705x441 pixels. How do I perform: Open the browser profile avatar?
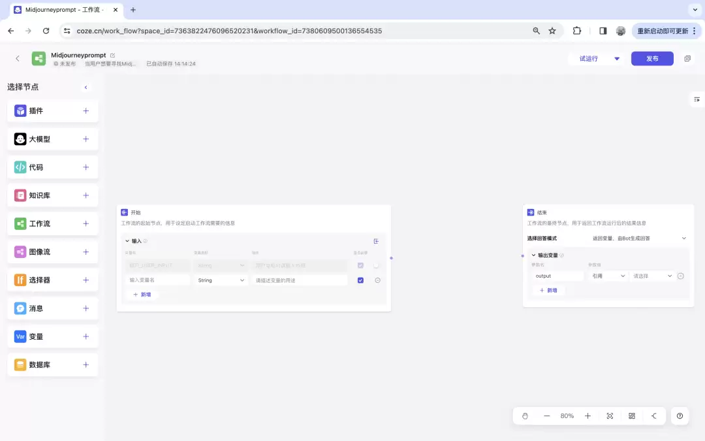(621, 31)
